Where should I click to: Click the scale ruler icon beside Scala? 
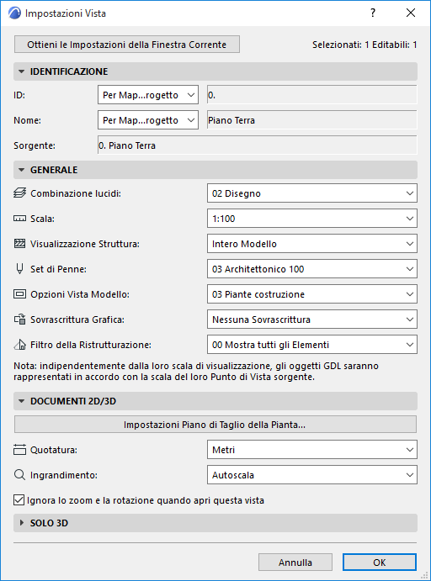click(x=19, y=219)
